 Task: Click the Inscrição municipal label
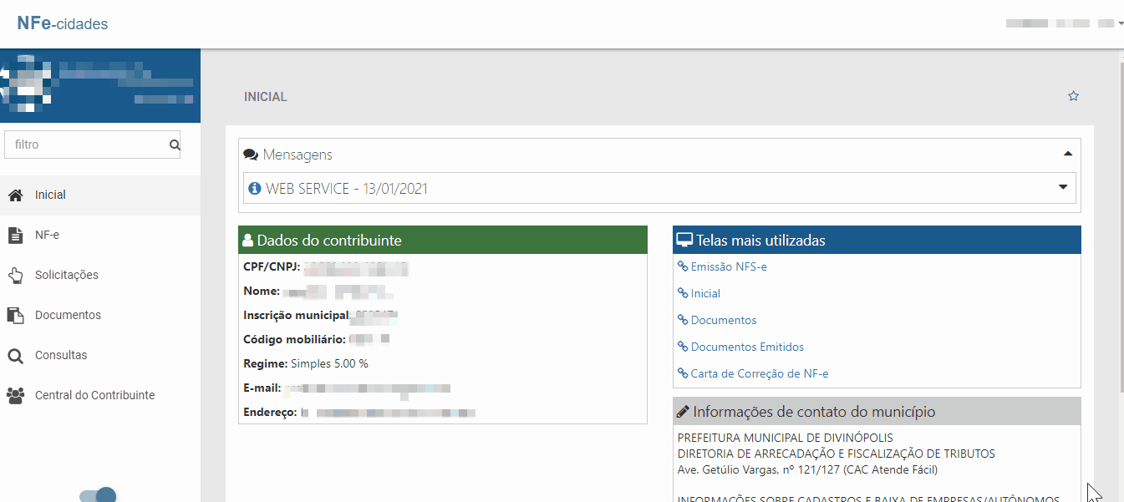tap(297, 316)
